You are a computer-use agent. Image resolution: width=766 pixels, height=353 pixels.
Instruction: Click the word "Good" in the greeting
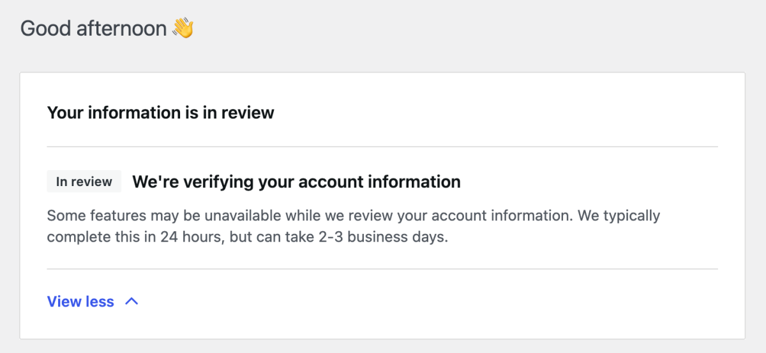(45, 29)
